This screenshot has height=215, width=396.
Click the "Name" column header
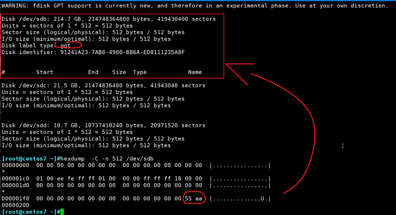(x=195, y=72)
